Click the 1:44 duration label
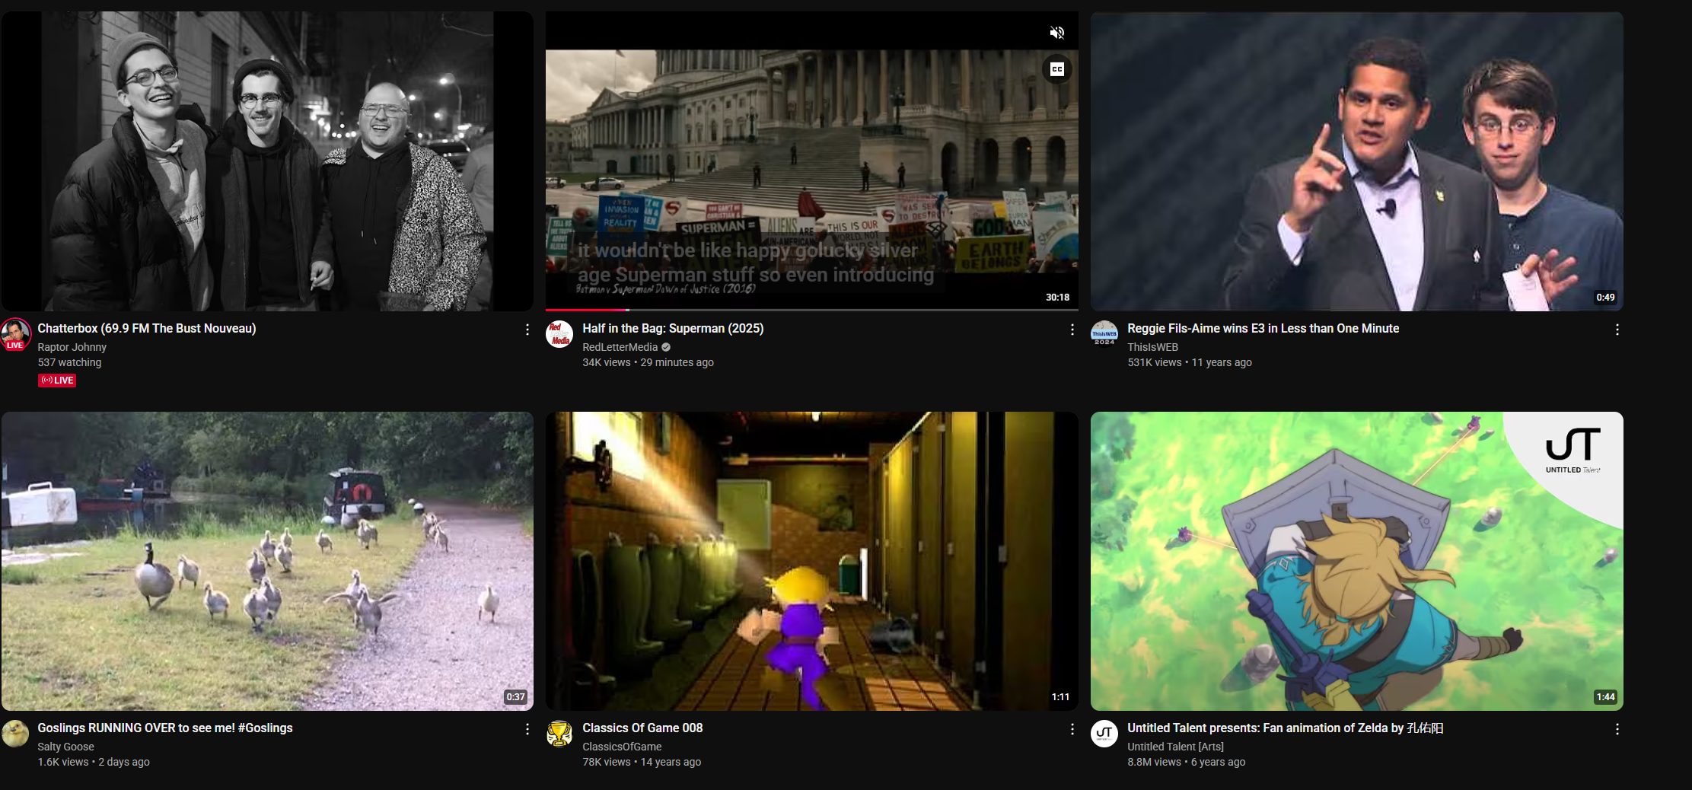1692x790 pixels. click(x=1605, y=697)
